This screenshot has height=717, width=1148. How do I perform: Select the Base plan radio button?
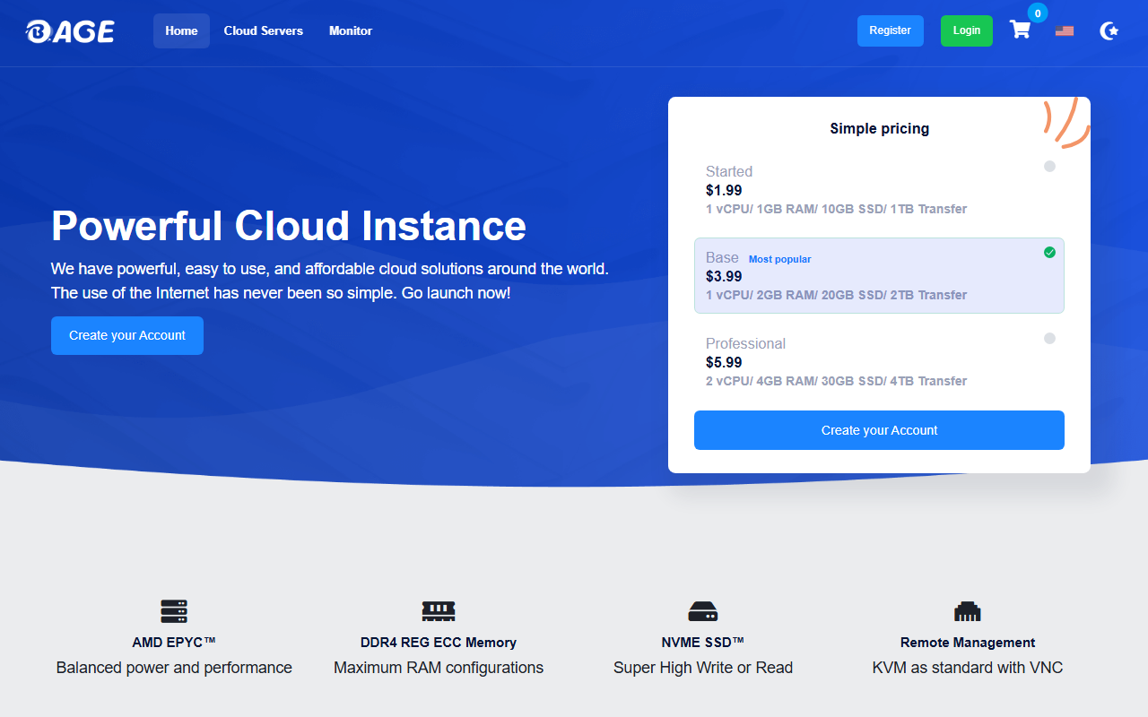pyautogui.click(x=1049, y=253)
